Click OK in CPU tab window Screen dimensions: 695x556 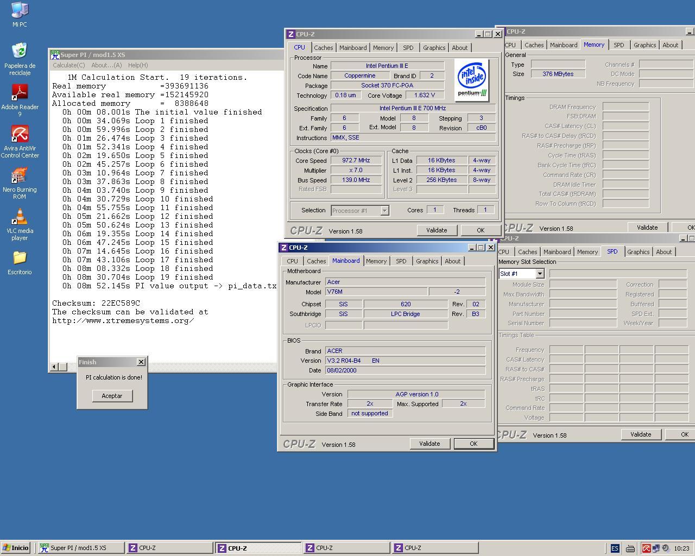click(481, 230)
